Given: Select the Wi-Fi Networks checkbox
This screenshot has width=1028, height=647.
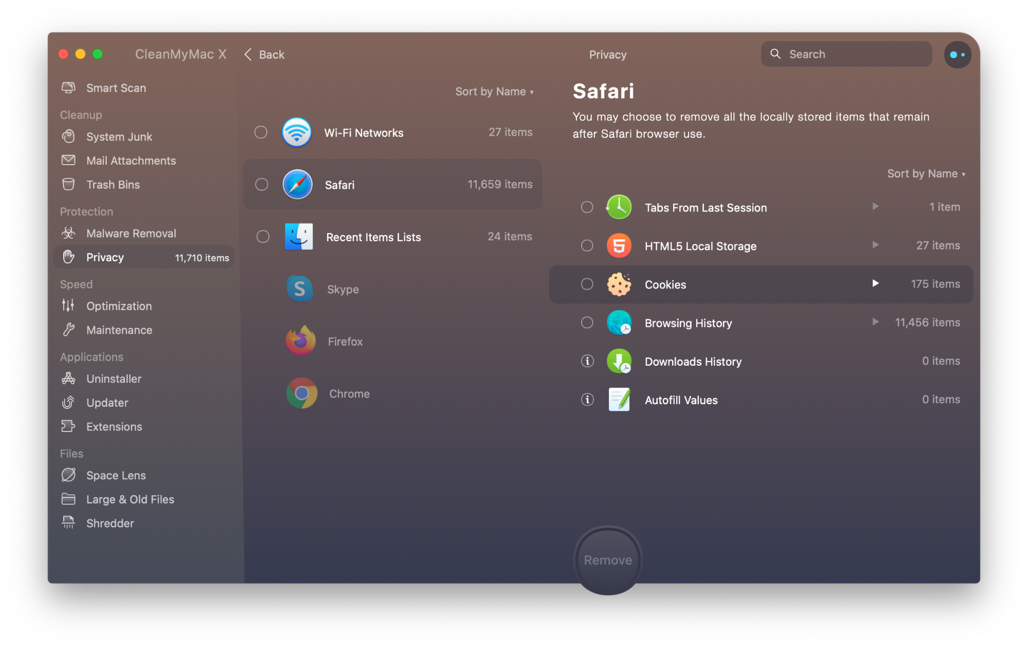Looking at the screenshot, I should pyautogui.click(x=261, y=132).
